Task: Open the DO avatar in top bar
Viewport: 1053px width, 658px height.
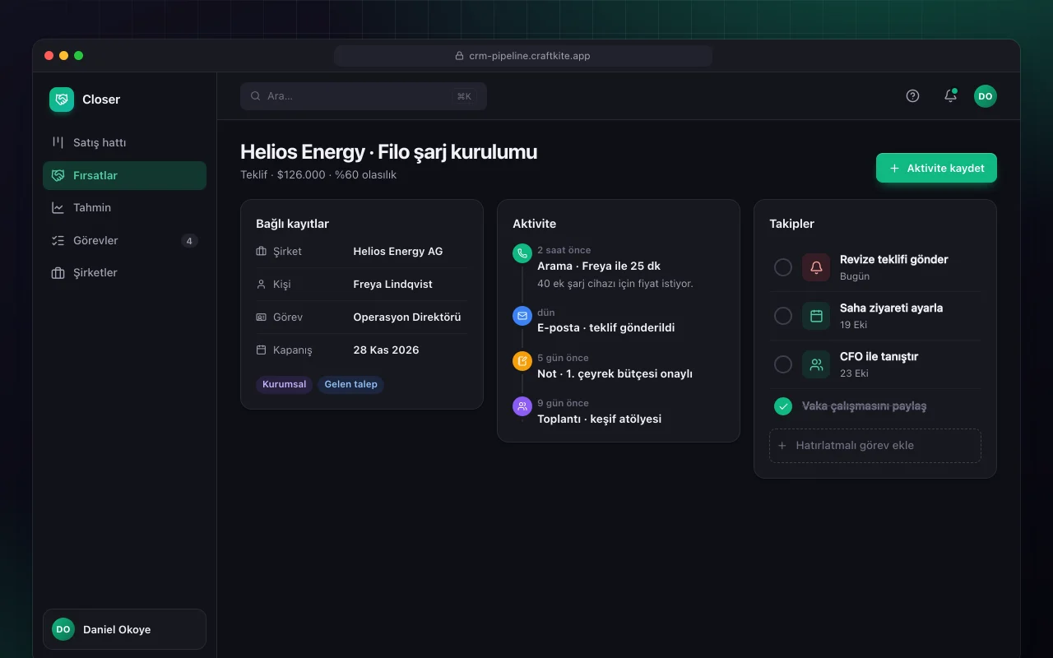Action: coord(986,96)
